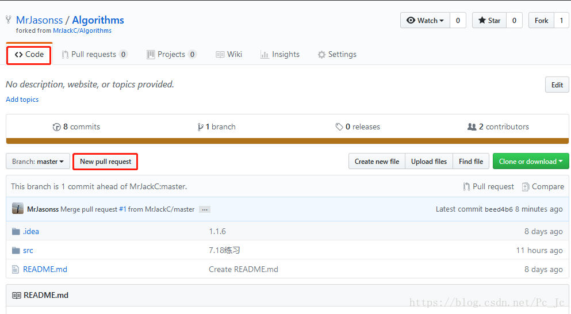This screenshot has width=571, height=314.
Task: Click the MrJasonss commit author avatar
Action: (x=17, y=209)
